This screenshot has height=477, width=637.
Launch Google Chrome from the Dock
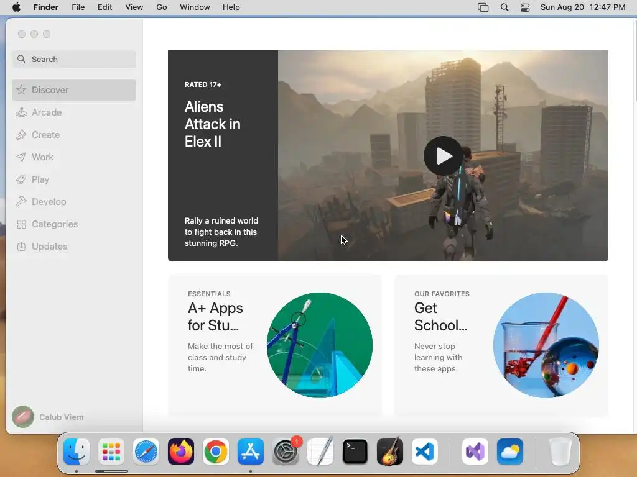point(216,452)
